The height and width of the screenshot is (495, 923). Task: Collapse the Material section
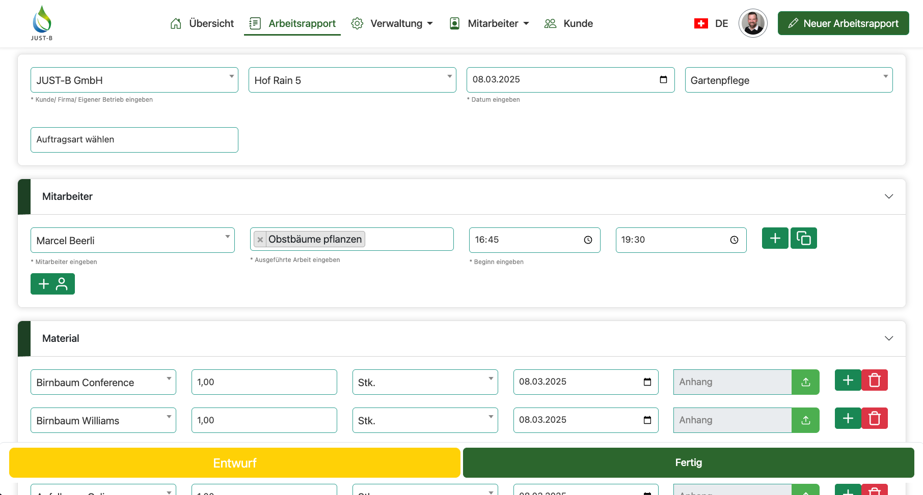[x=888, y=338]
